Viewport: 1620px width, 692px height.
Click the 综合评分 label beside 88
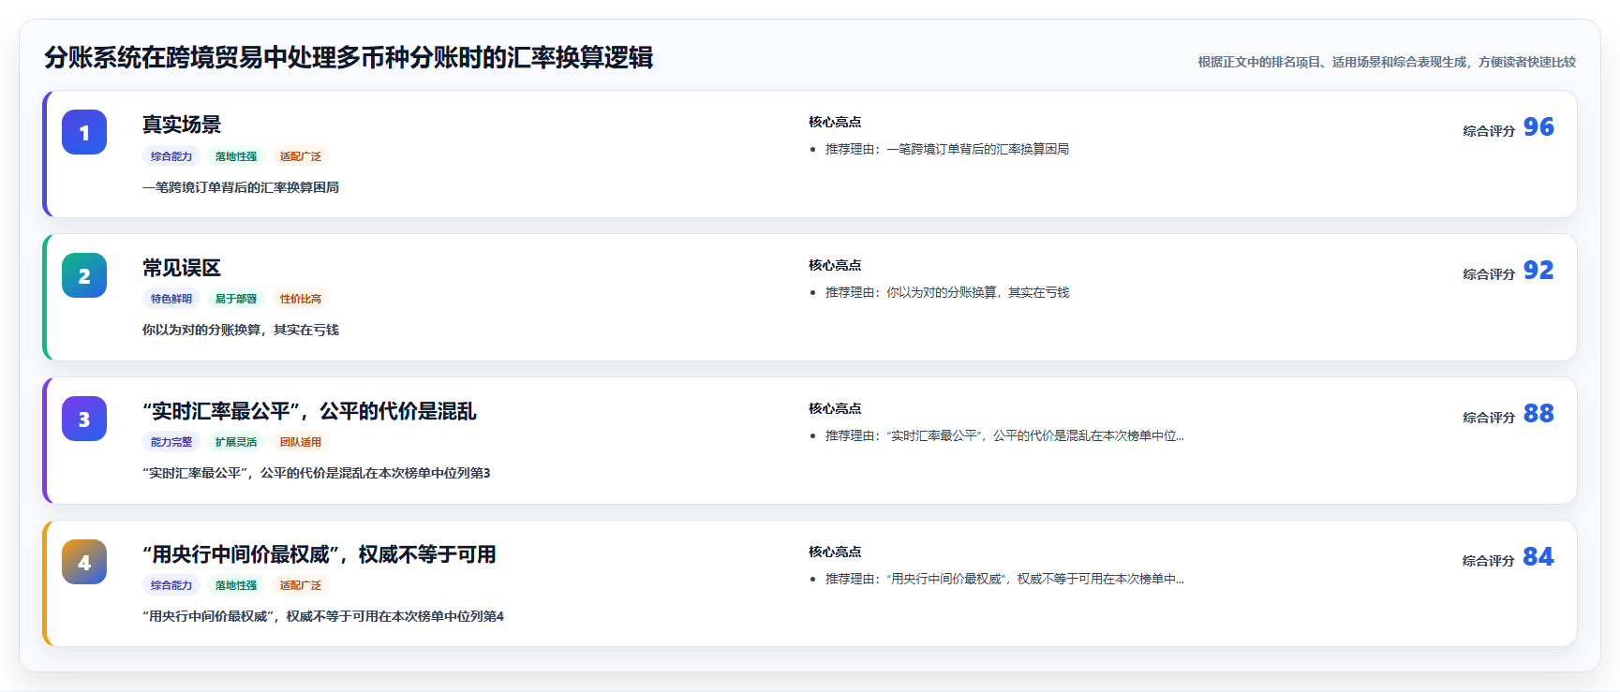click(1489, 418)
